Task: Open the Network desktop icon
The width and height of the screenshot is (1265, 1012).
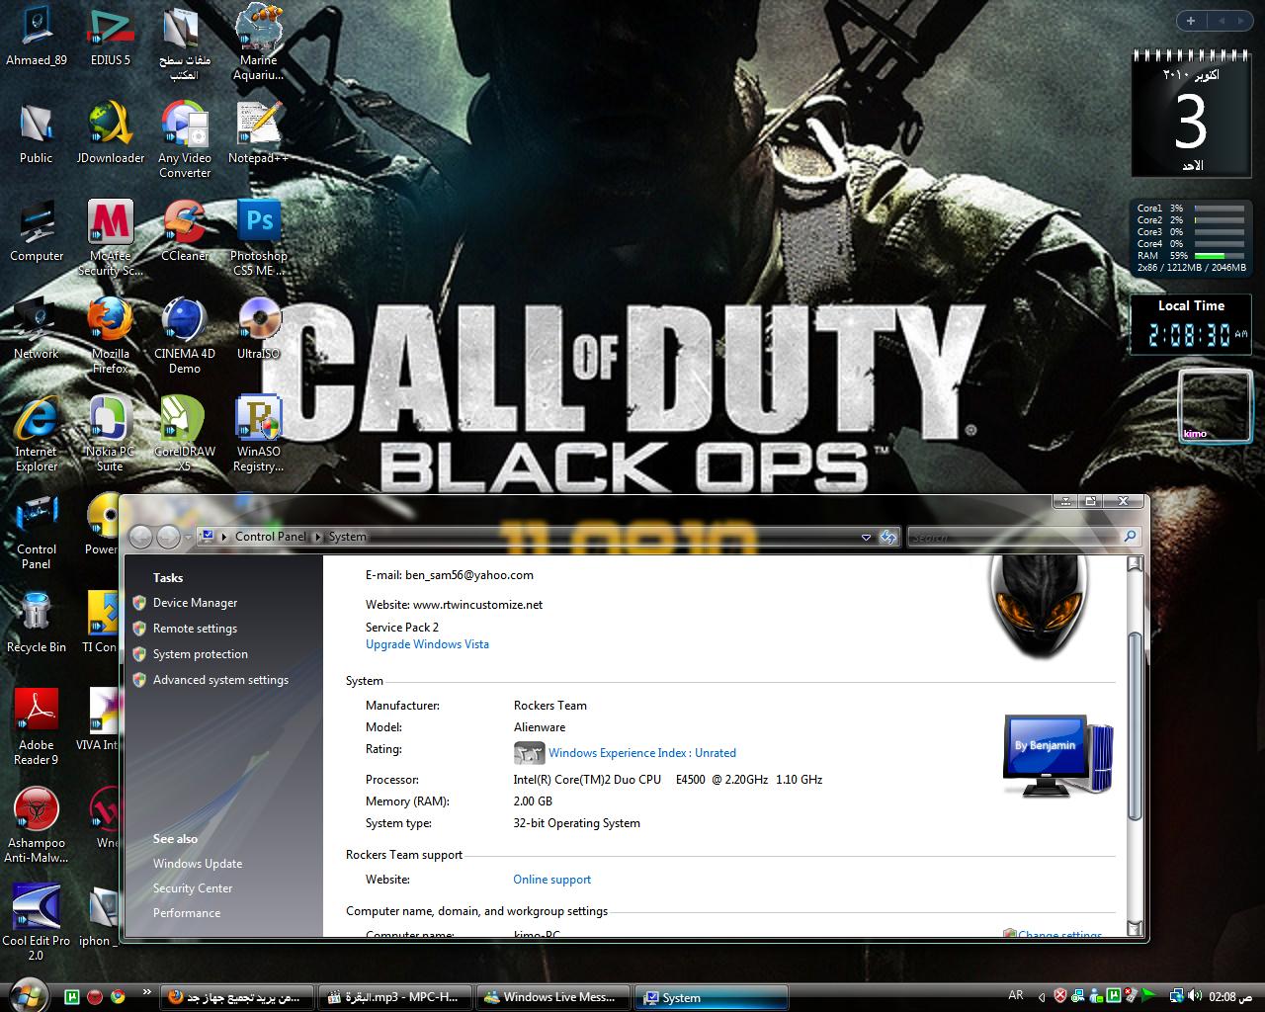Action: (37, 329)
